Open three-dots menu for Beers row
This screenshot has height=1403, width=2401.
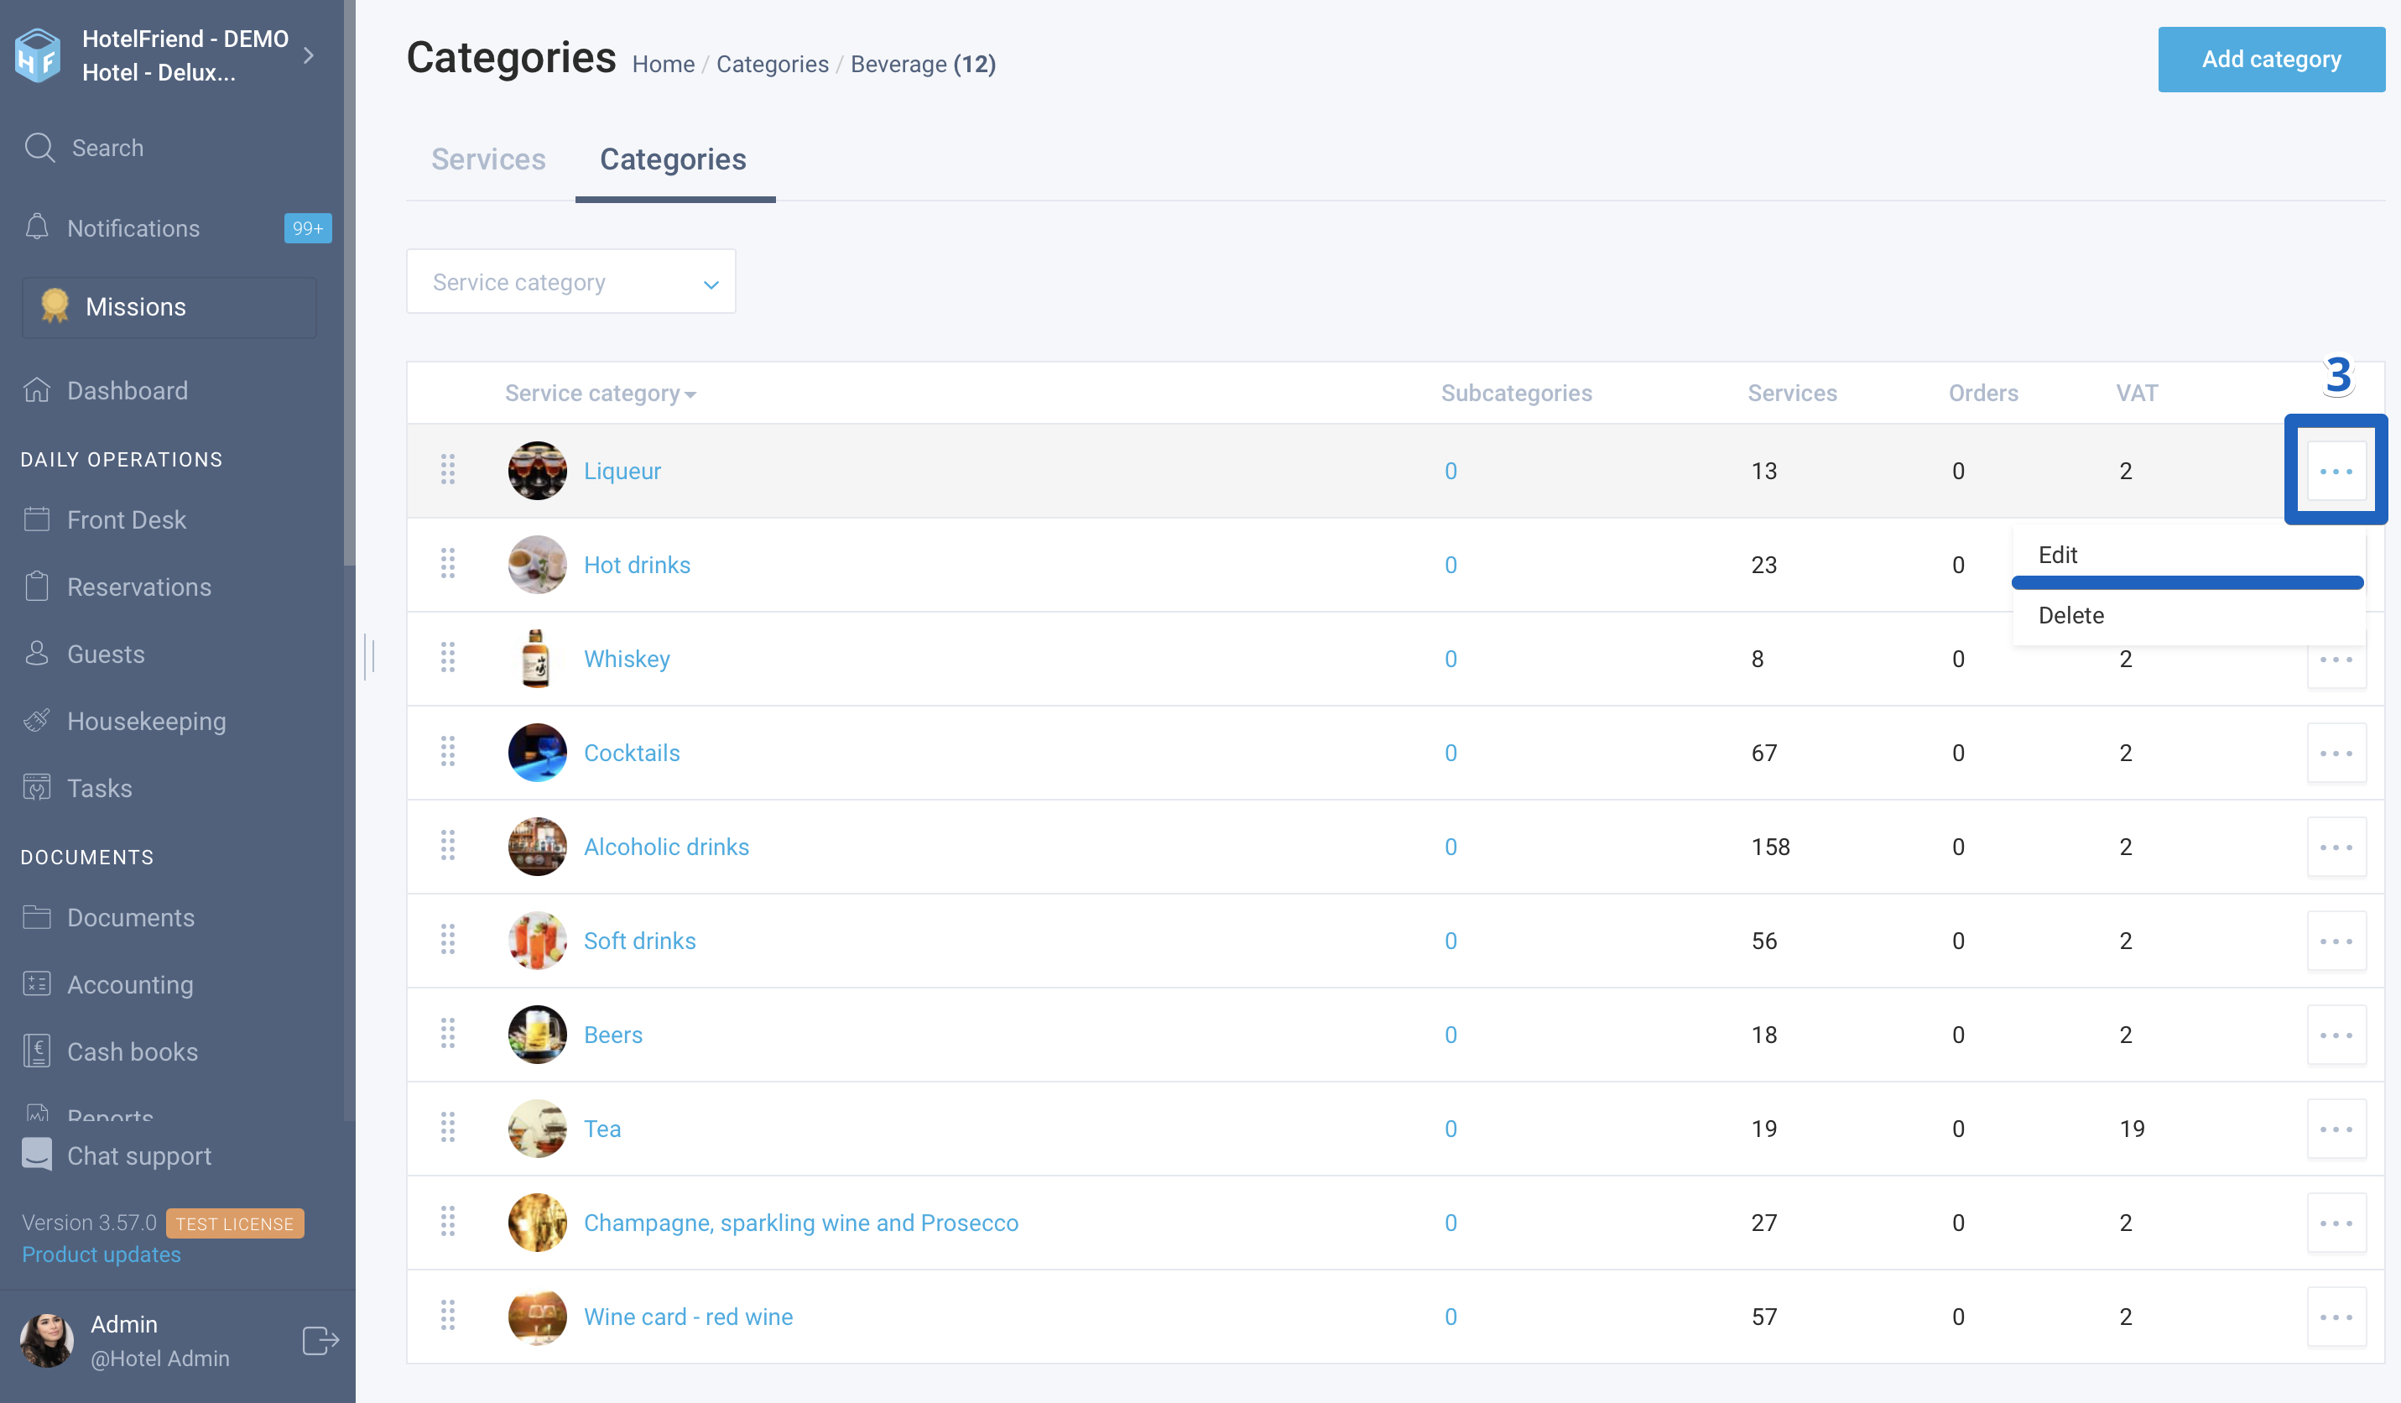click(2336, 1034)
